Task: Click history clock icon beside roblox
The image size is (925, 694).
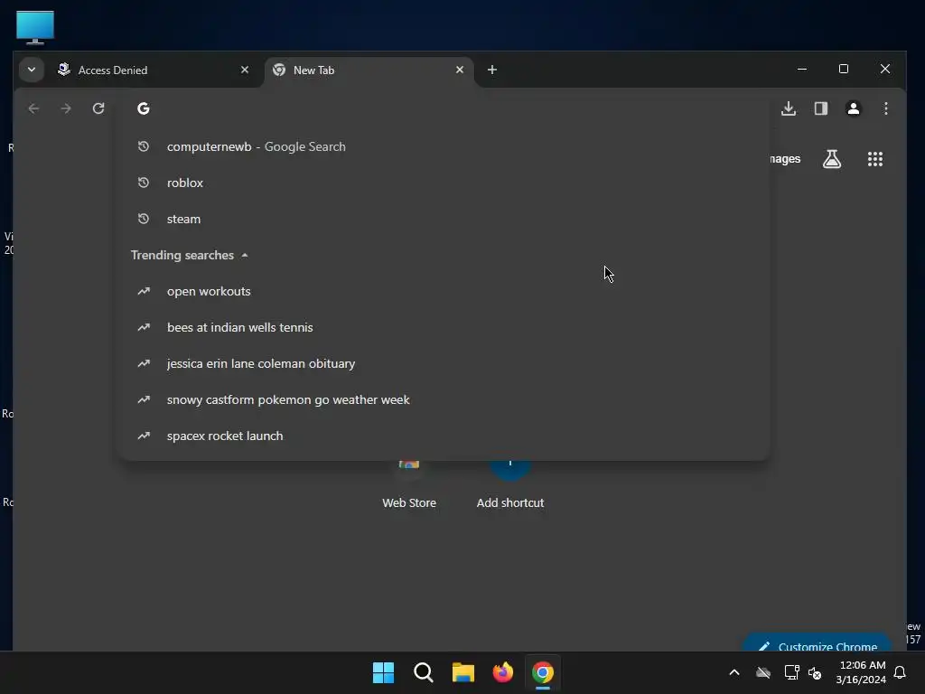Action: click(x=144, y=183)
